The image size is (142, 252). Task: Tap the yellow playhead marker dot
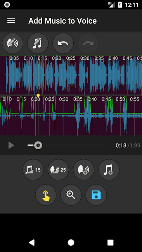(x=38, y=95)
